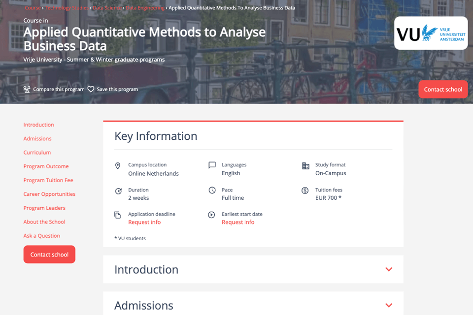Click the heart icon to save program
The image size is (473, 315).
point(91,89)
